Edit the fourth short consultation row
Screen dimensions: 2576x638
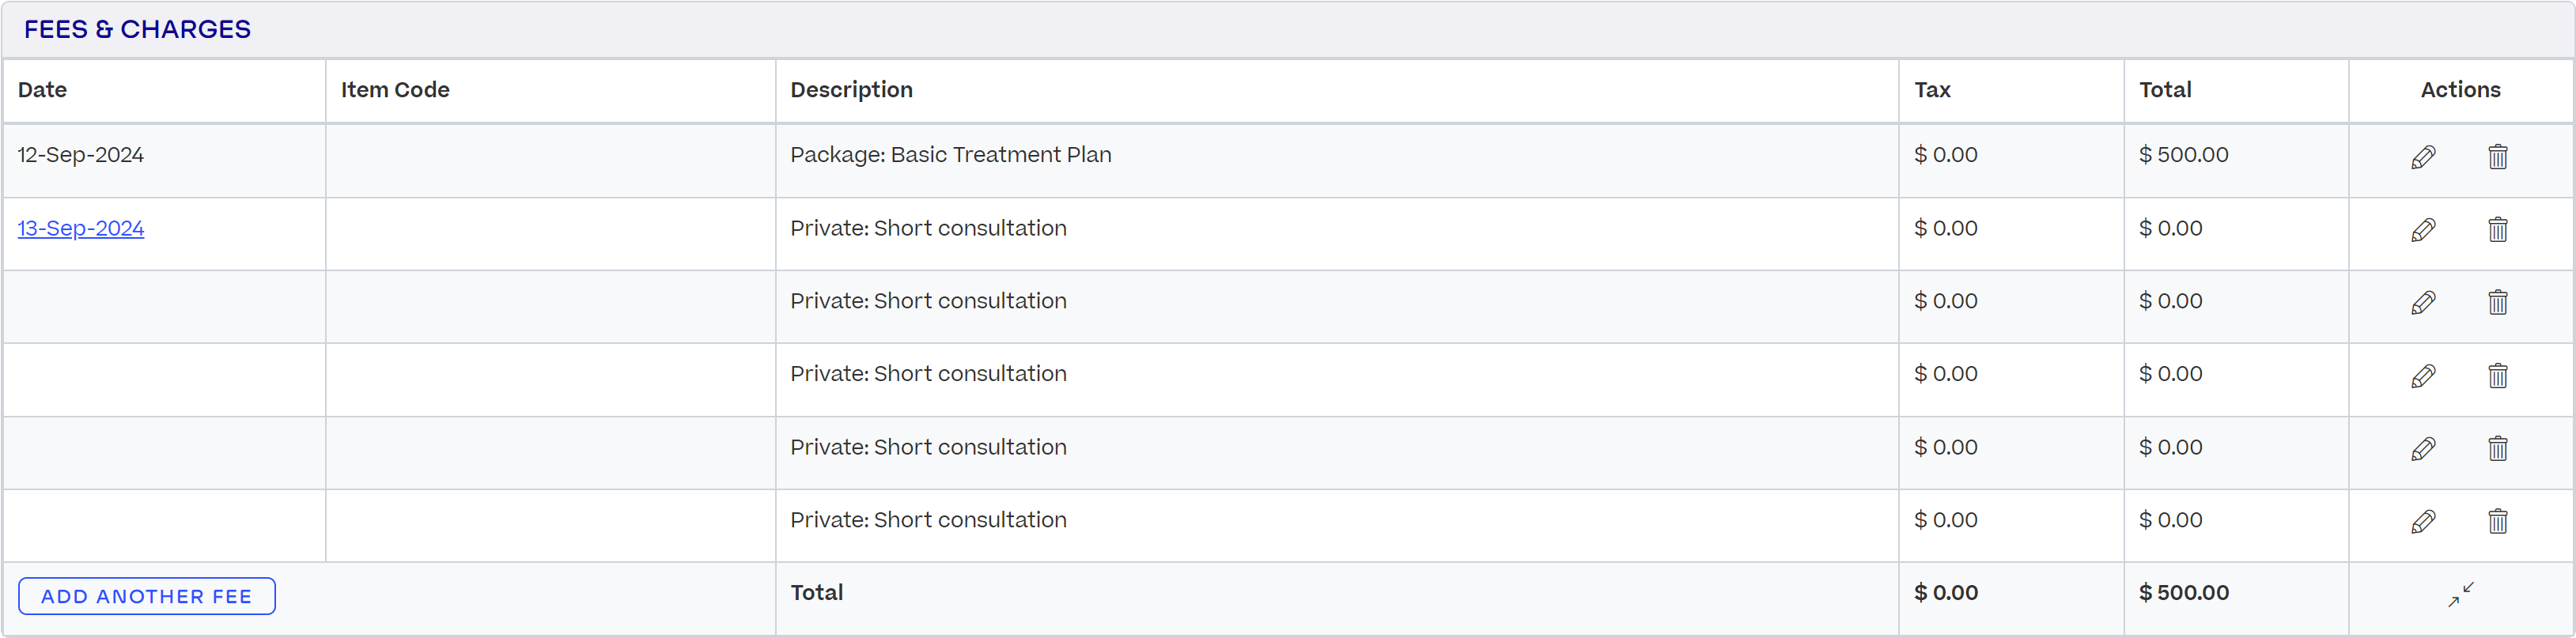[2423, 449]
